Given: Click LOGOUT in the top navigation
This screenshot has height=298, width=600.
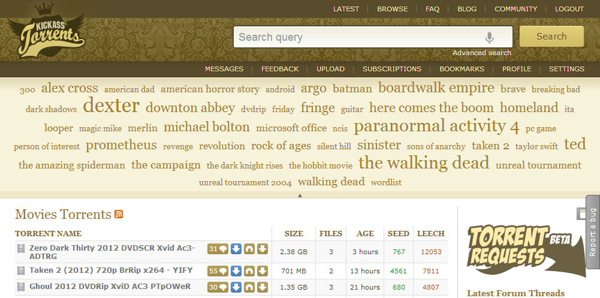Looking at the screenshot, I should pyautogui.click(x=569, y=9).
